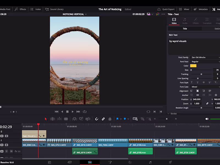The width and height of the screenshot is (220, 165).
Task: Switch to the inspector Audio tab
Action: [185, 21]
